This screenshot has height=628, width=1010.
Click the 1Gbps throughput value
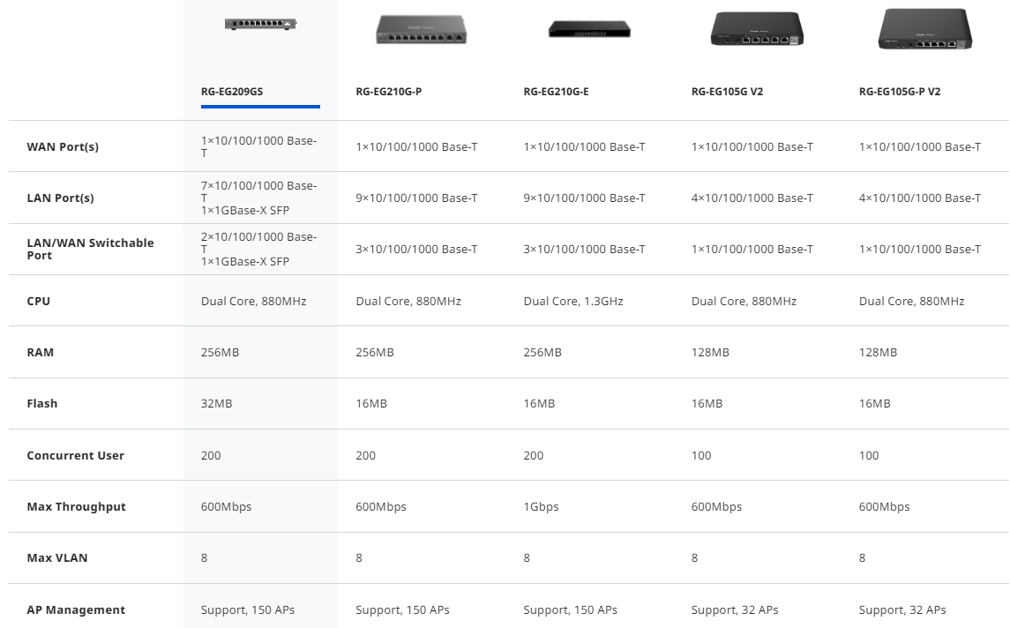pos(541,506)
